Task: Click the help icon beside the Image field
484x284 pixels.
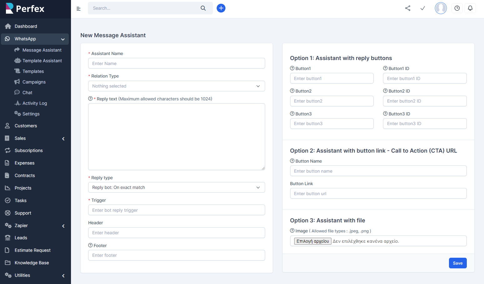Action: tap(291, 231)
